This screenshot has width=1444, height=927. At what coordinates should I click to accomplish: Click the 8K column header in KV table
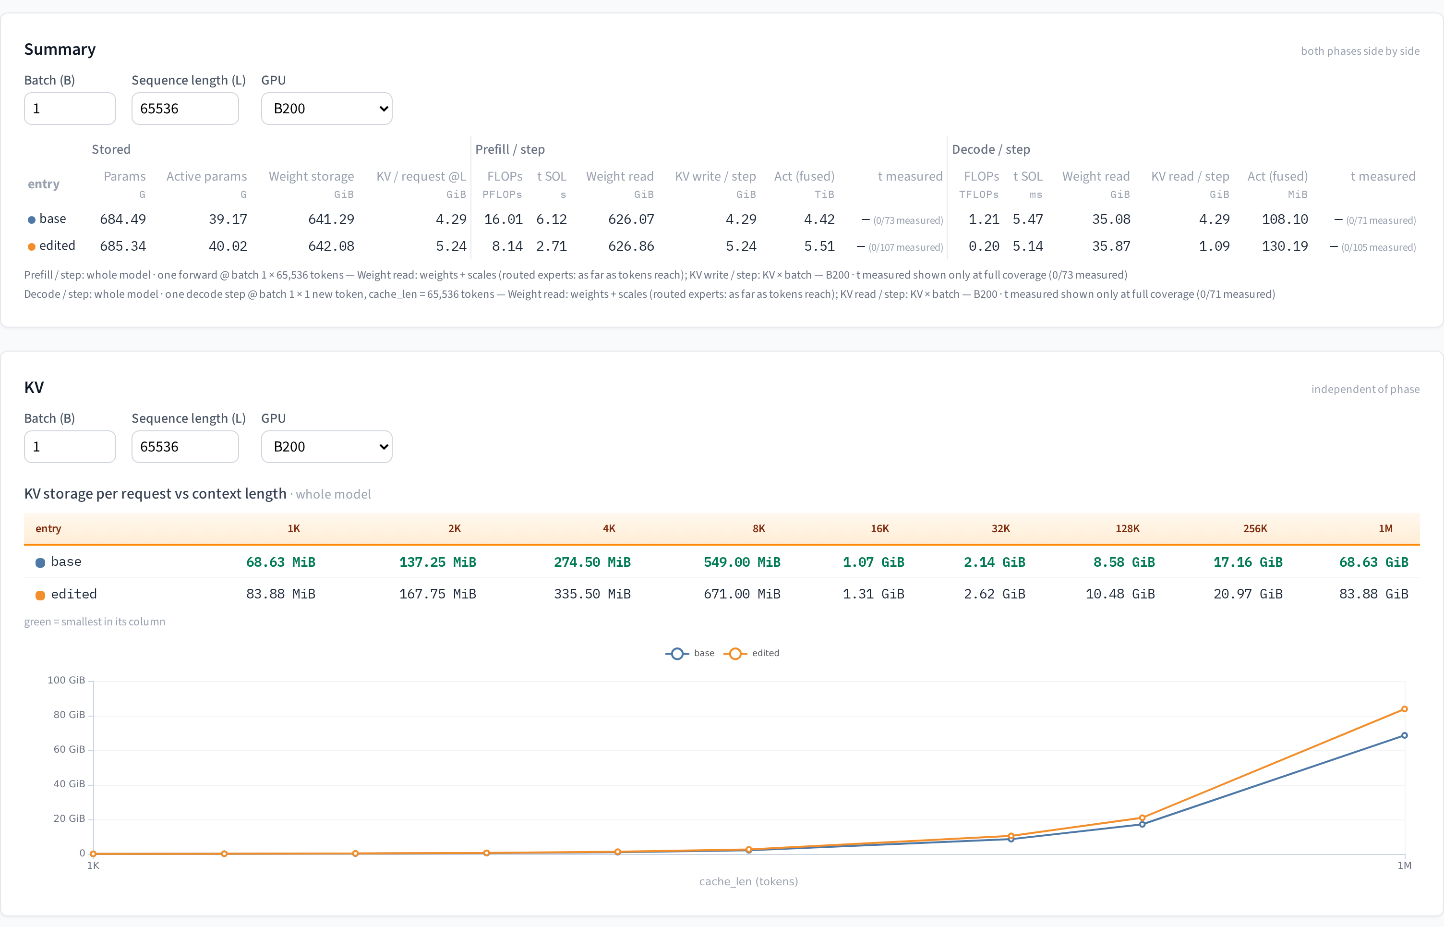[758, 528]
